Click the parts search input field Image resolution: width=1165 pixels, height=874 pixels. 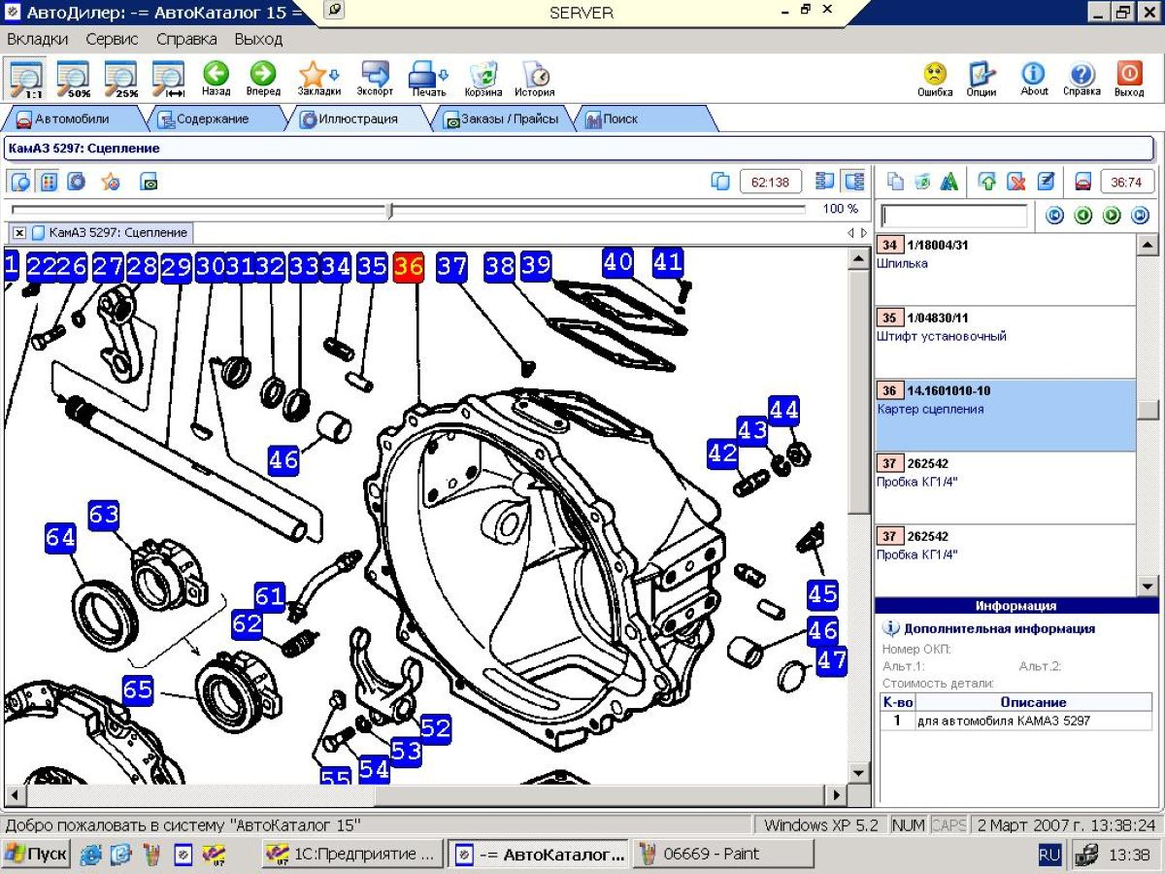(x=953, y=216)
